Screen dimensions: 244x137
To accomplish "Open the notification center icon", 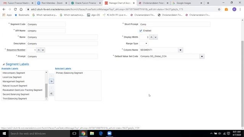I will tap(228, 134).
